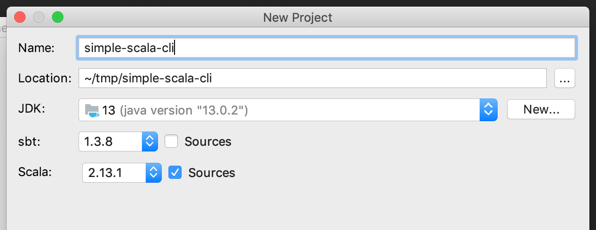596x230 pixels.
Task: Click the green maximize window button
Action: 57,18
